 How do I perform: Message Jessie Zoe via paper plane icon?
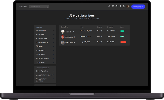(x=73, y=32)
